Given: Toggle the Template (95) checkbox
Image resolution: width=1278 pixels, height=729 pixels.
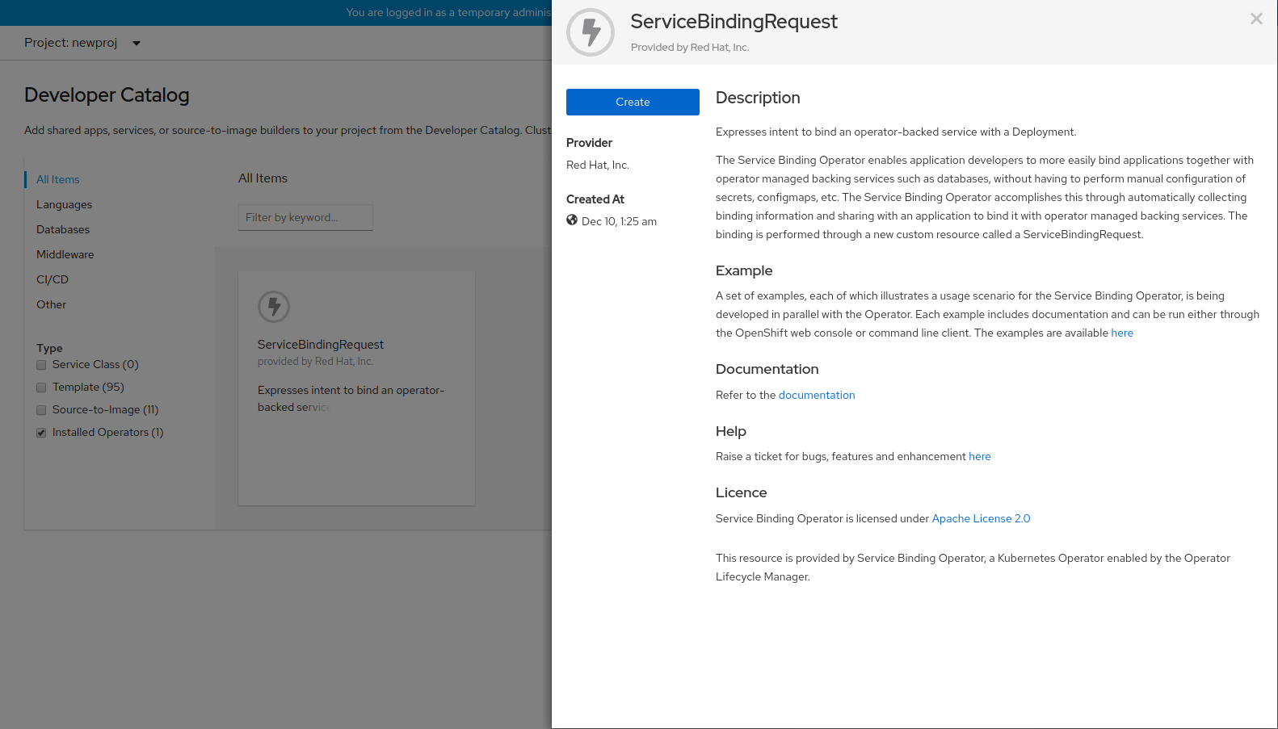Looking at the screenshot, I should [41, 388].
